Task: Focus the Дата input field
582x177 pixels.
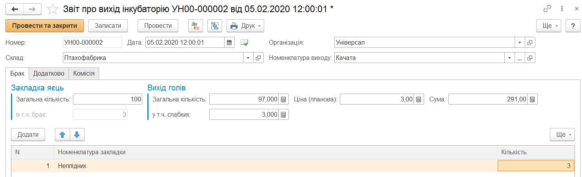Action: (x=185, y=42)
